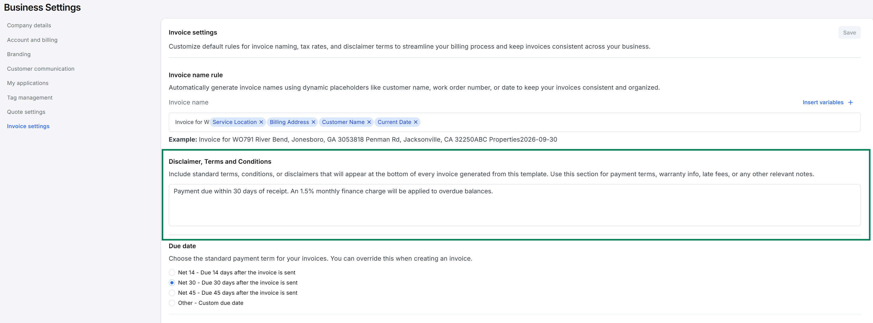Click the plus icon beside Insert variables
Viewport: 873px width, 323px height.
point(850,103)
